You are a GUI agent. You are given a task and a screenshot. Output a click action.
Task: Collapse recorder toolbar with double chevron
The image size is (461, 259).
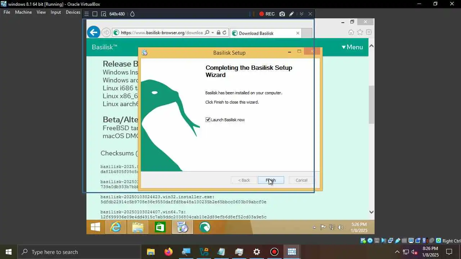301,14
